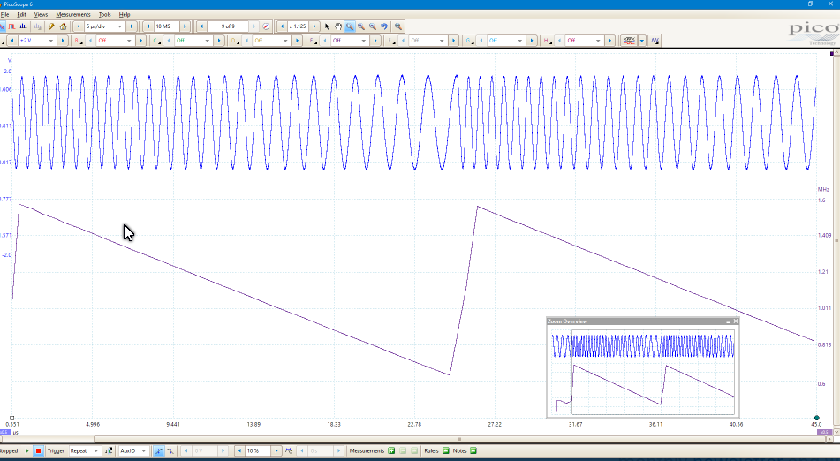Toggle the Rulers legend button
Screen dimensions: 840x461
(446, 450)
